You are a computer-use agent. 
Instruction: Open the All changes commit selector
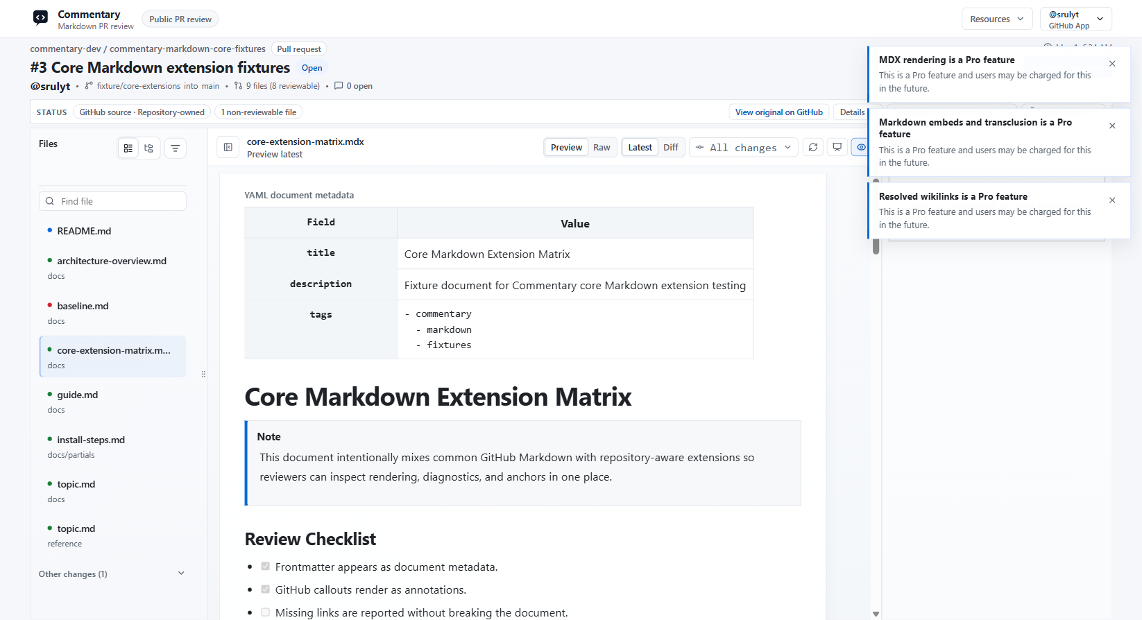[x=743, y=148]
